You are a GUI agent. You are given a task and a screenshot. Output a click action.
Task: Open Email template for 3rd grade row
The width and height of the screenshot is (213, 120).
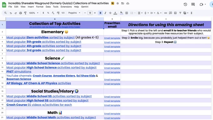point(112,51)
